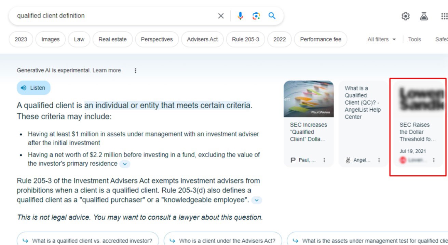Image resolution: width=448 pixels, height=245 pixels.
Task: Open Google Lens image search
Action: point(256,15)
